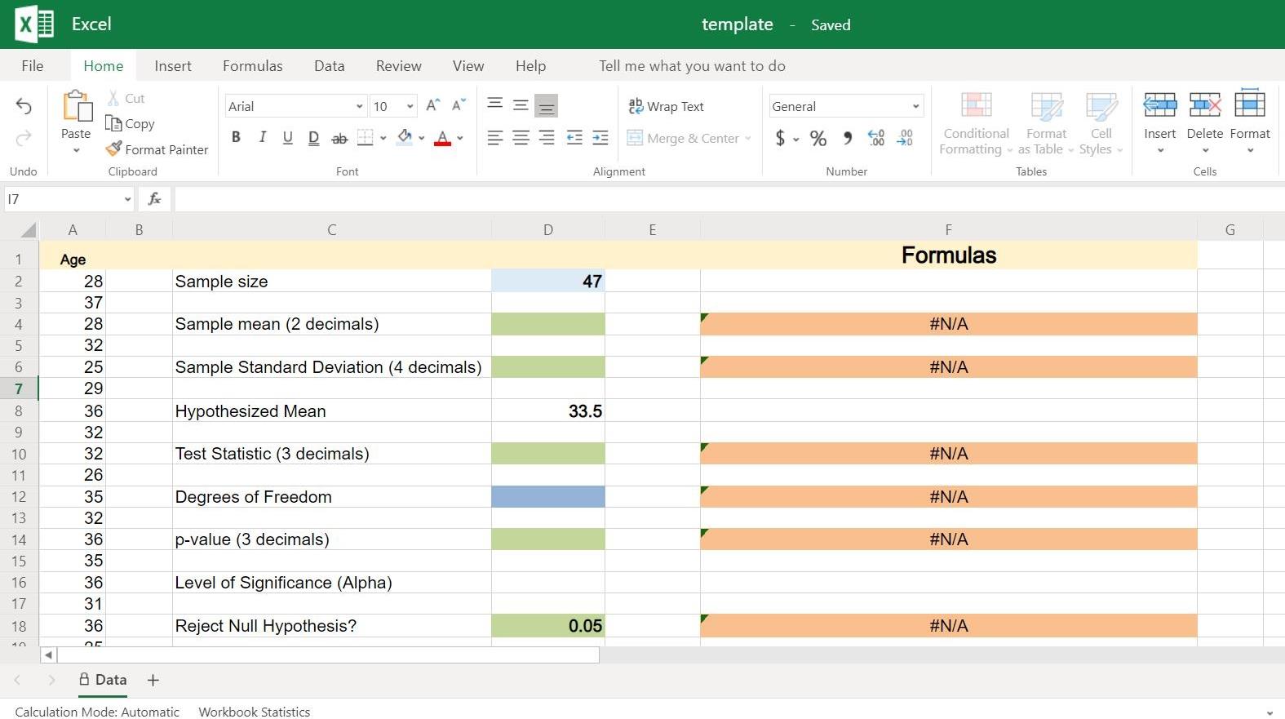
Task: Click Workbook Statistics in status bar
Action: point(254,712)
